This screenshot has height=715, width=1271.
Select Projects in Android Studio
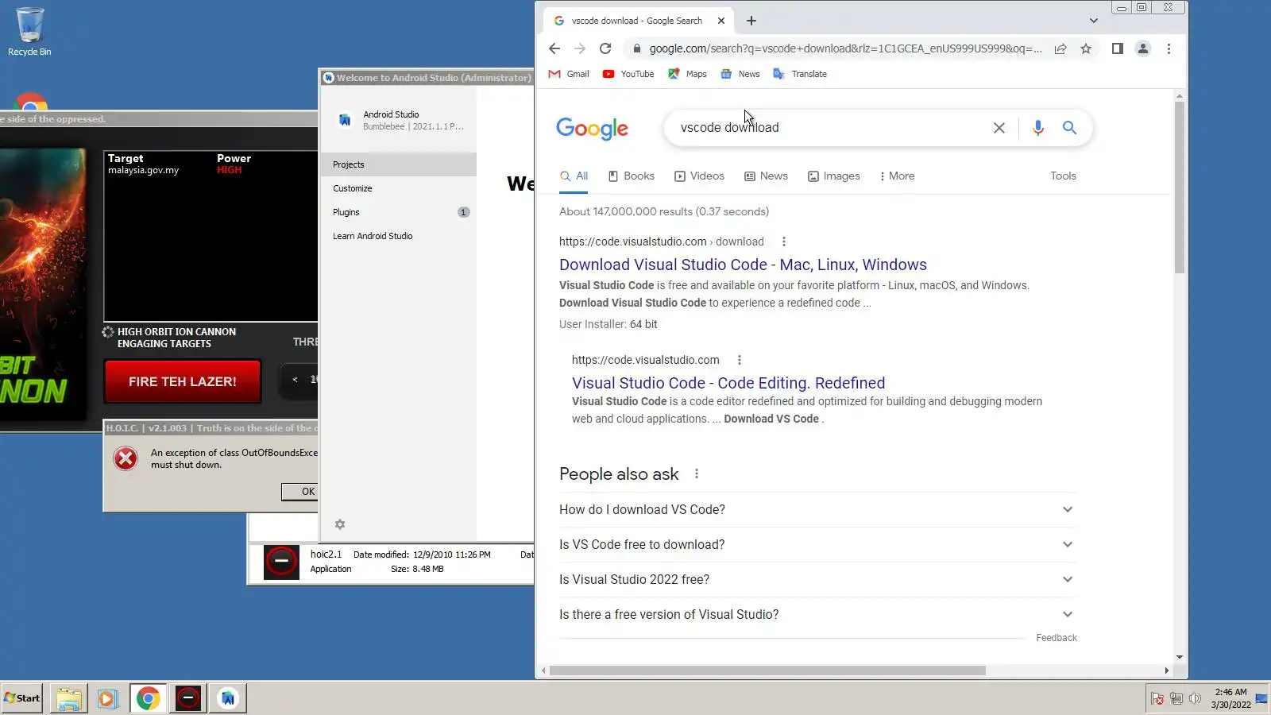tap(398, 164)
